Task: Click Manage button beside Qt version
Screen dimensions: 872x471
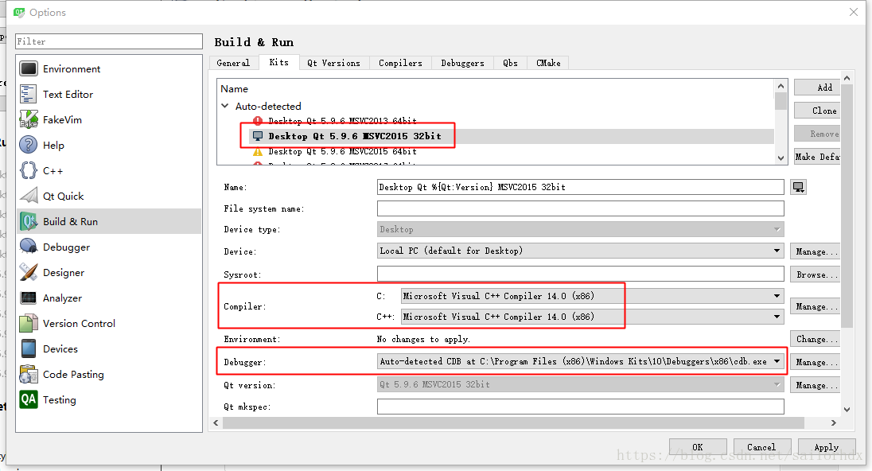Action: pos(815,385)
